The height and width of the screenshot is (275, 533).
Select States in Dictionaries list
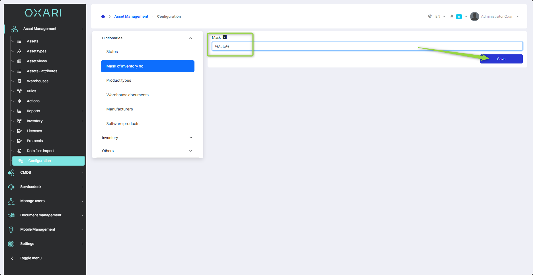(112, 52)
